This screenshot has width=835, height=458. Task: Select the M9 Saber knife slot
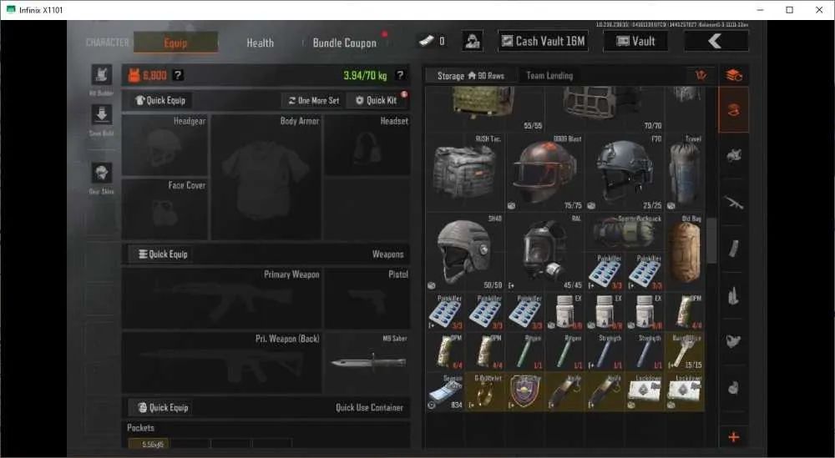pyautogui.click(x=367, y=363)
